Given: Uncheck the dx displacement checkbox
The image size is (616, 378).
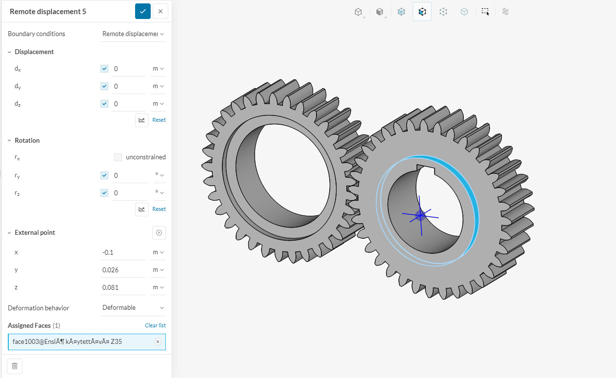Looking at the screenshot, I should (x=104, y=69).
